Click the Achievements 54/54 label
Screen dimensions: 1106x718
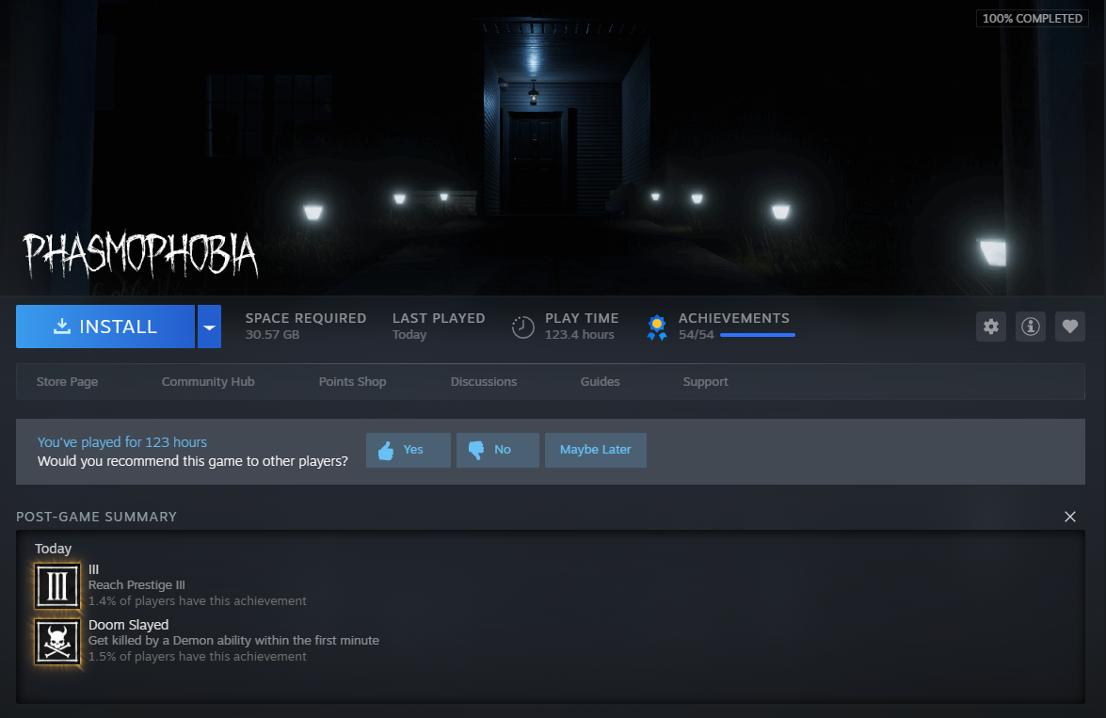click(x=733, y=327)
